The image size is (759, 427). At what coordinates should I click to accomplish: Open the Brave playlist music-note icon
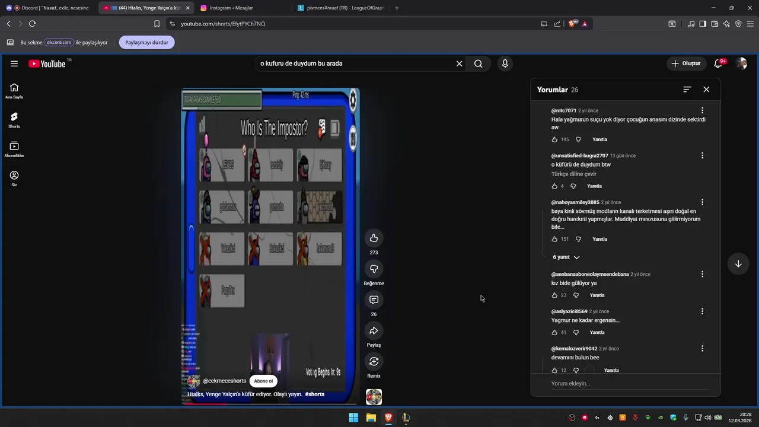tap(691, 24)
